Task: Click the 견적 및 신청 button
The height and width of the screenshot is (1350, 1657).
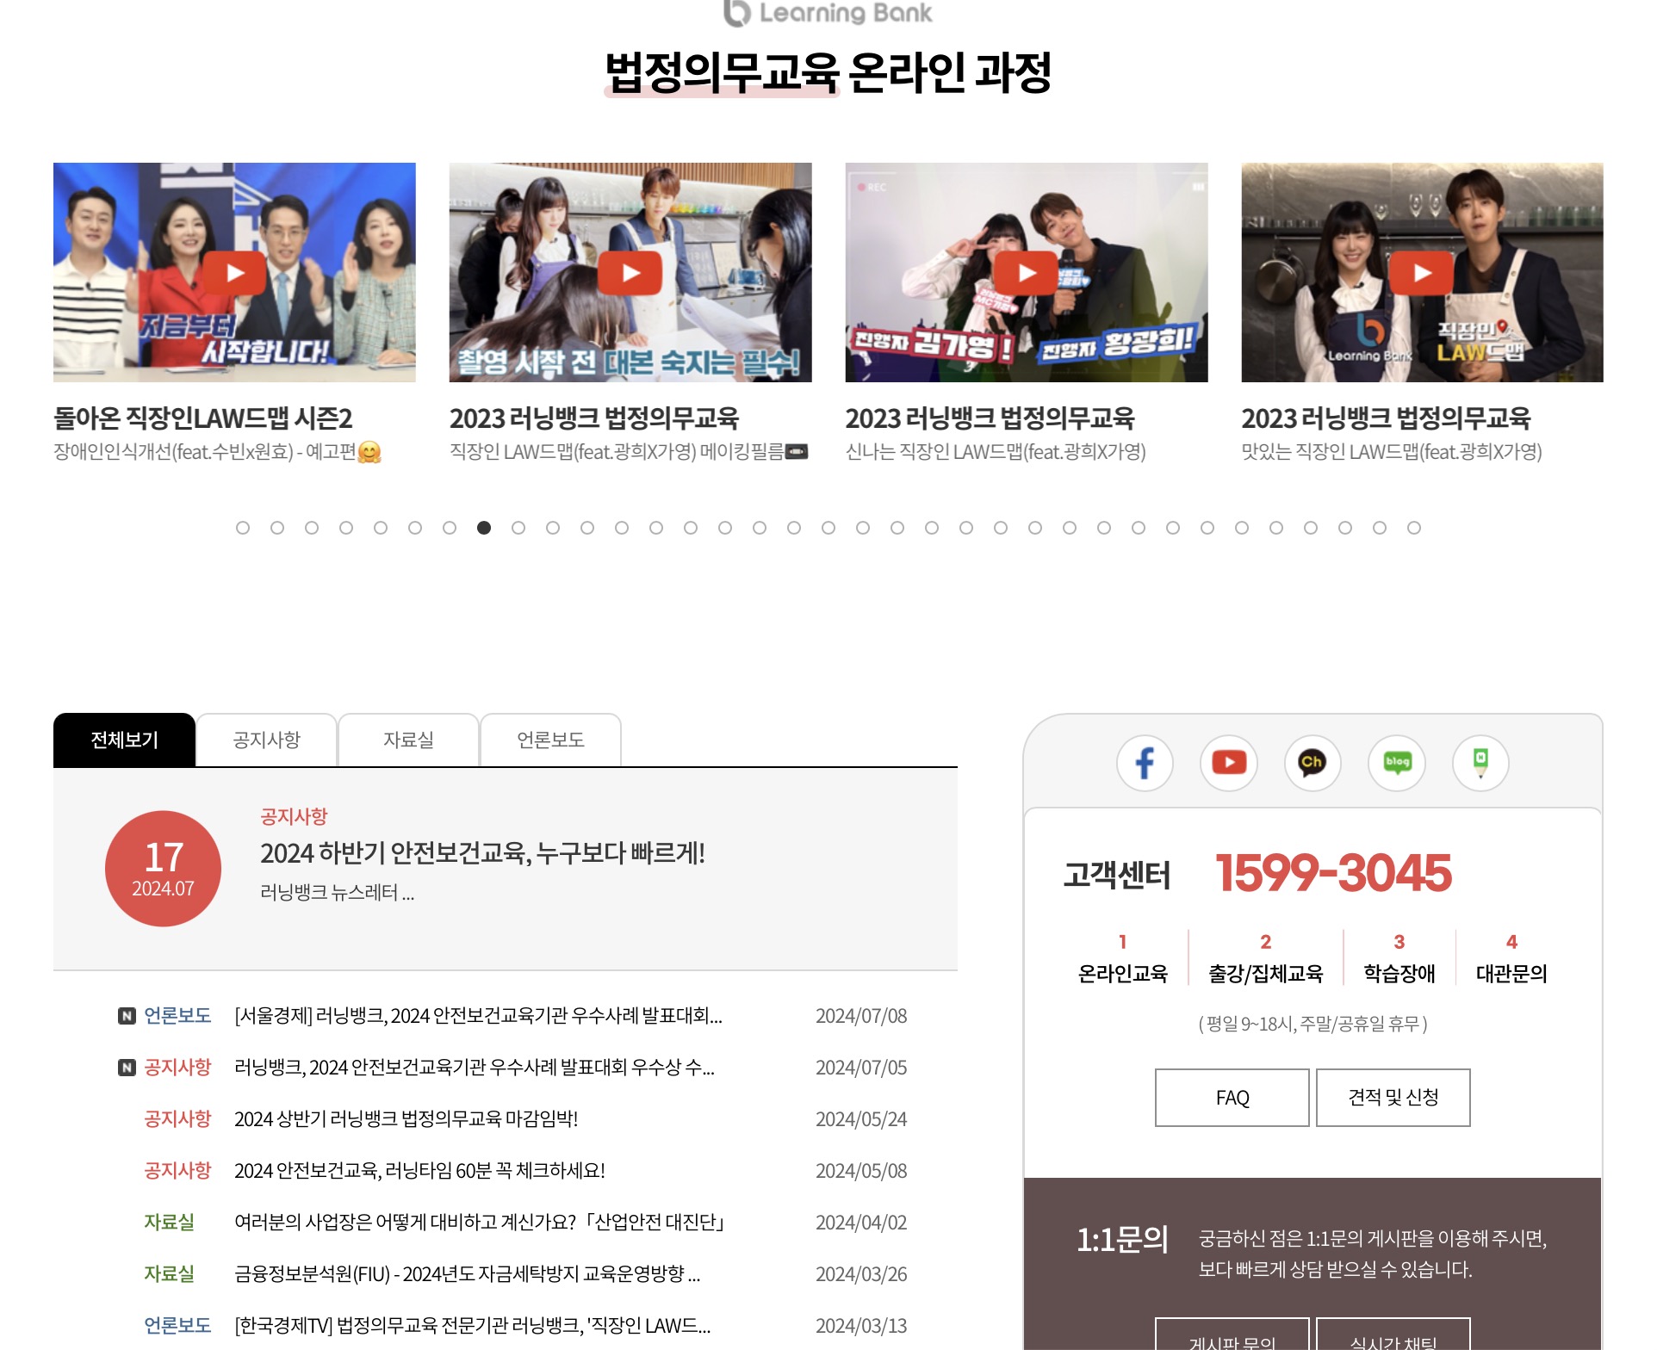Action: pyautogui.click(x=1393, y=1098)
